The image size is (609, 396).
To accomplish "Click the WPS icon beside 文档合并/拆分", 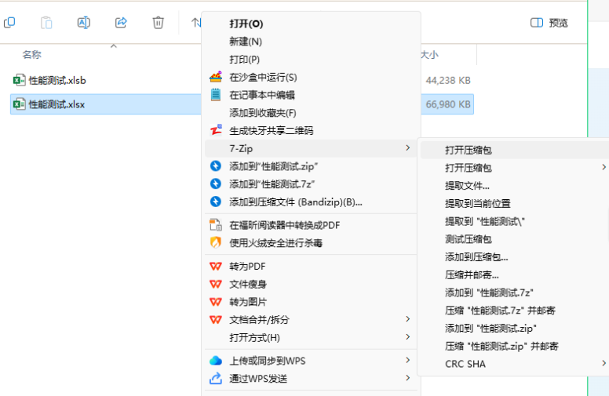I will coord(216,319).
